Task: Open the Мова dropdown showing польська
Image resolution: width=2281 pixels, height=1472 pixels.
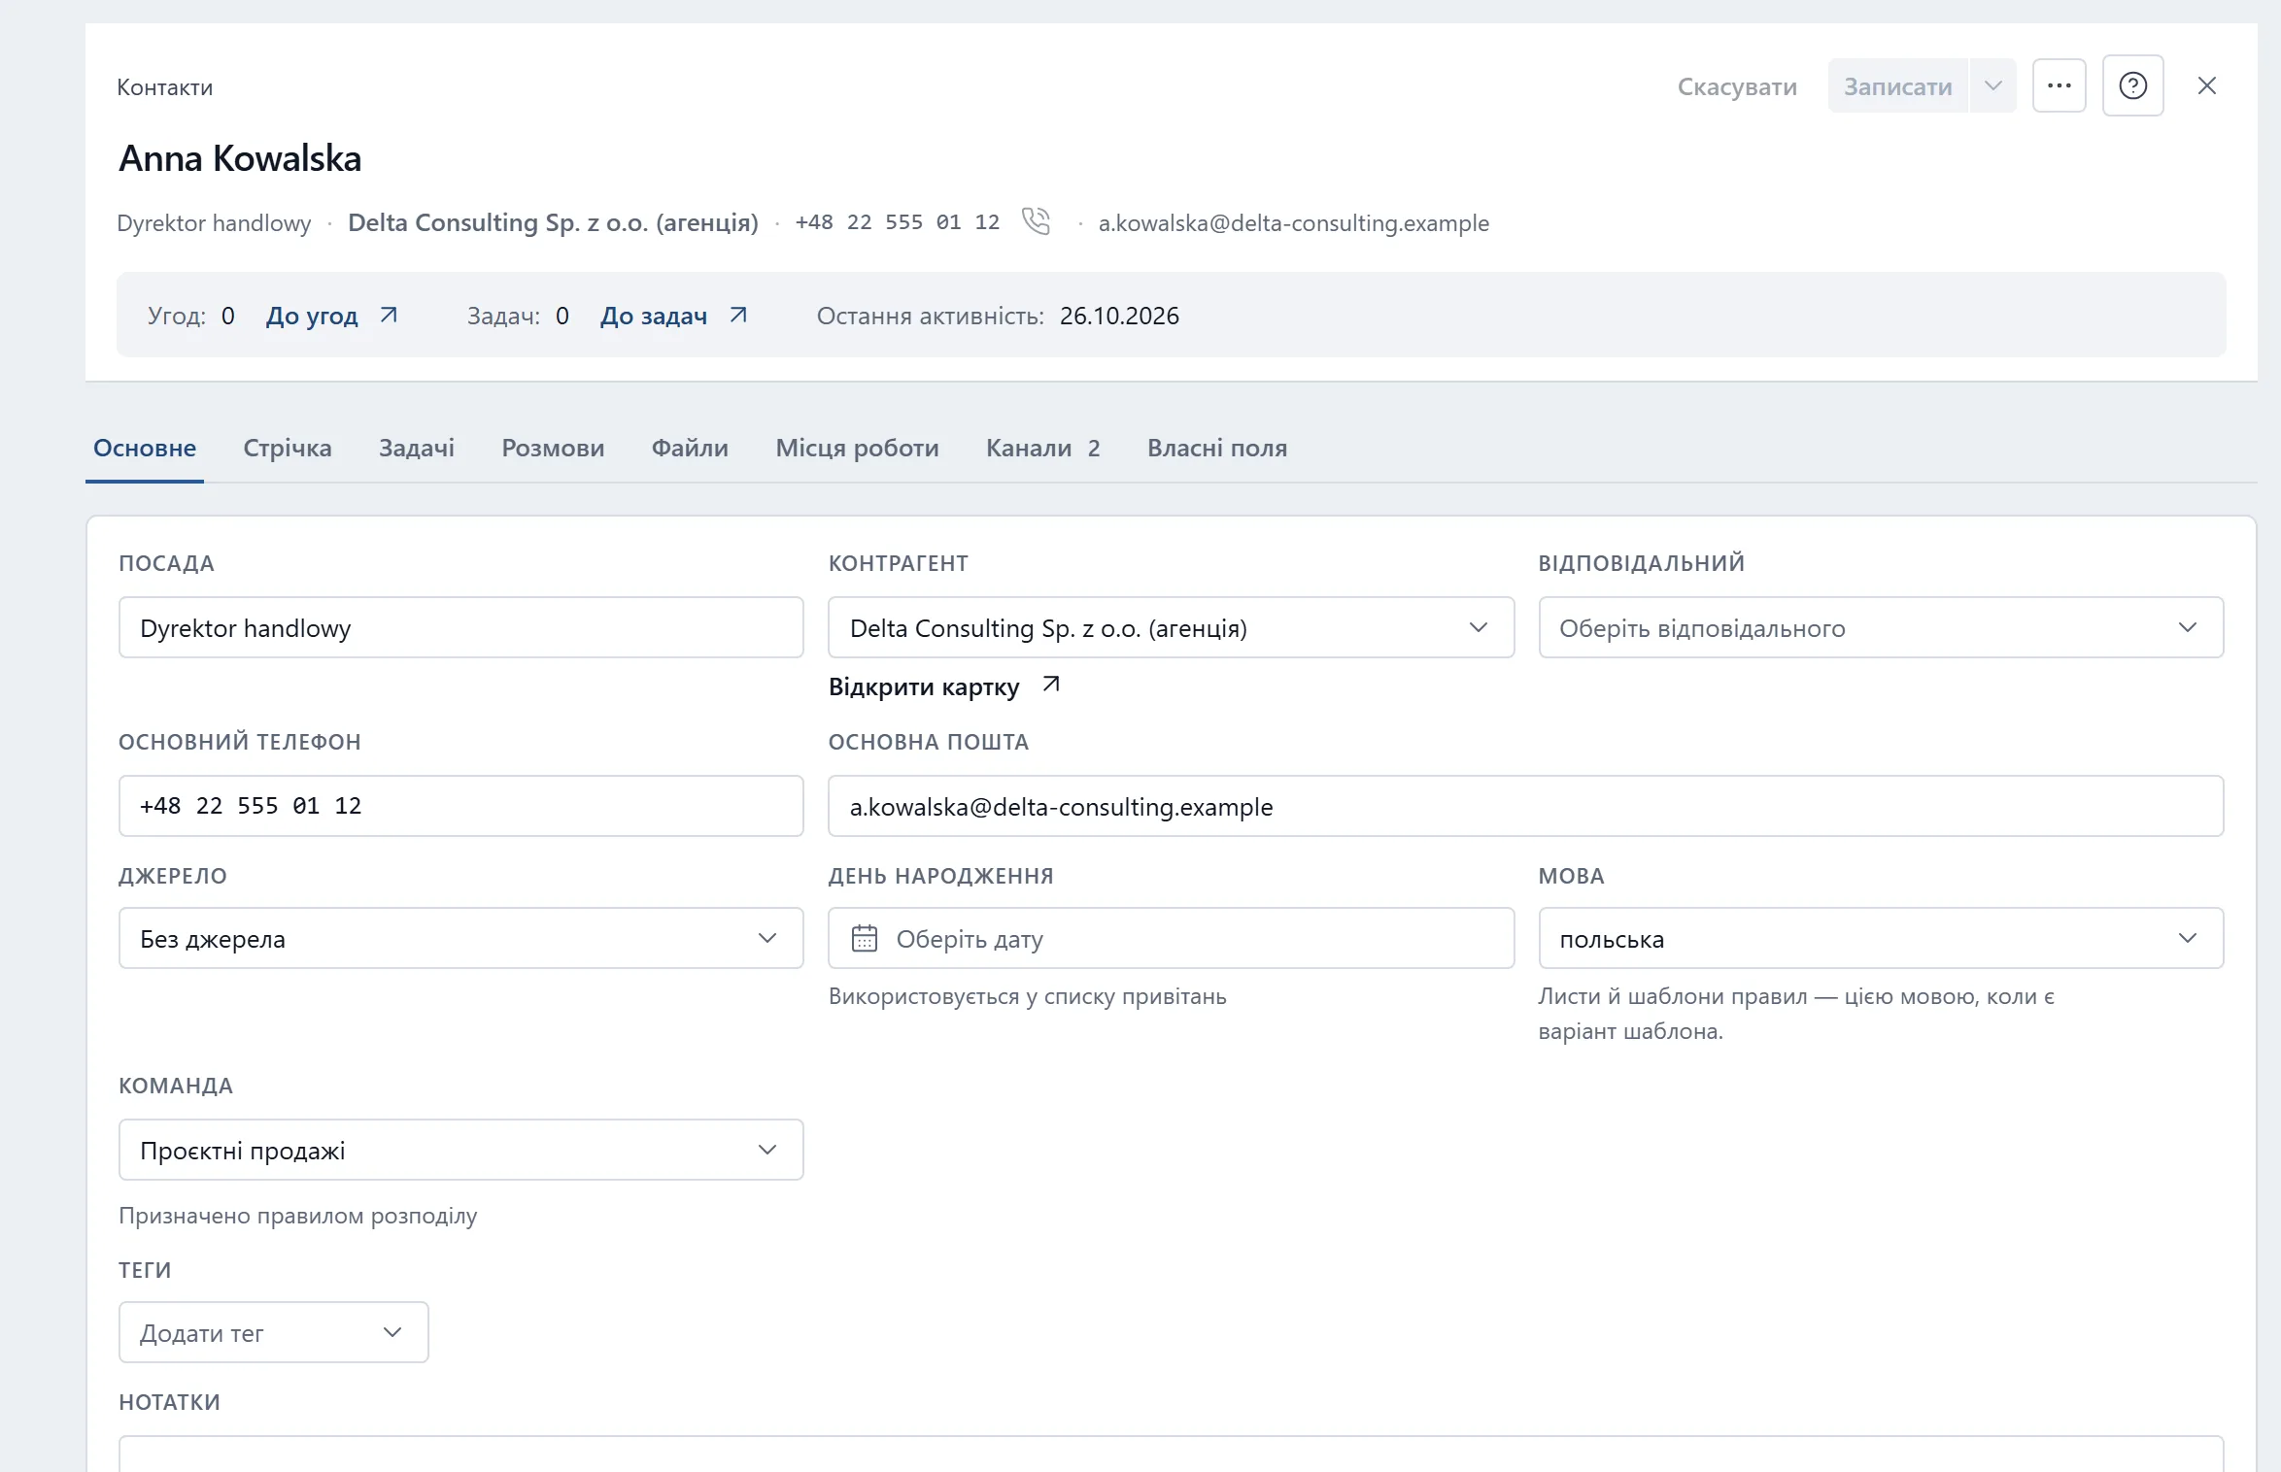Action: pos(1880,938)
